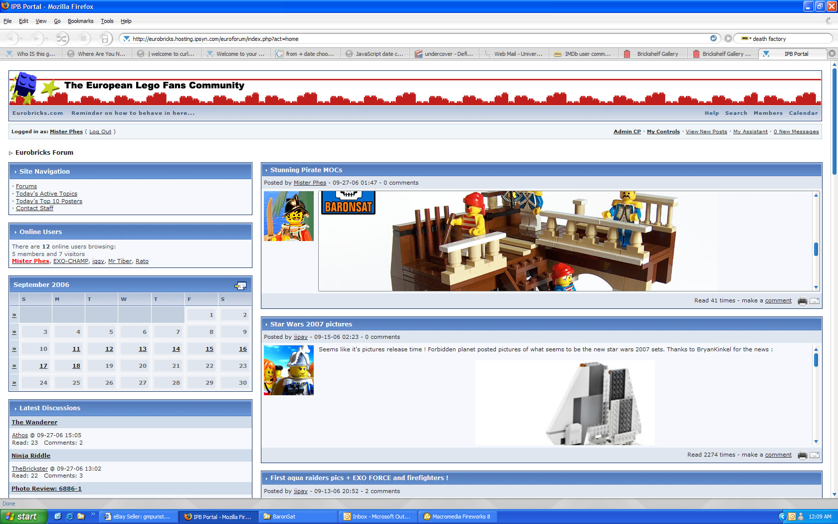This screenshot has width=838, height=524.
Task: Click the scrollbar down arrow in Star Wars post
Action: [816, 441]
